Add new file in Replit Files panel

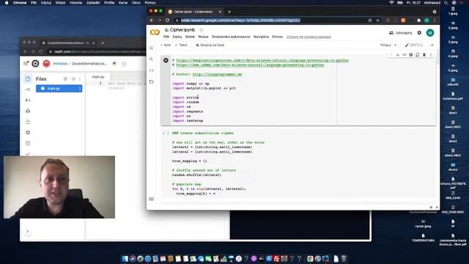(65, 79)
